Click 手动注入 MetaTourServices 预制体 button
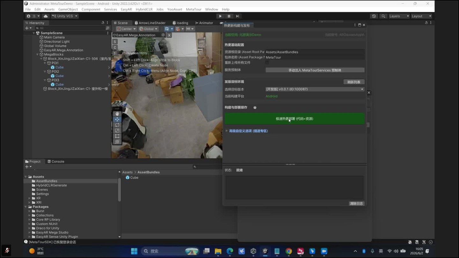 (315, 70)
